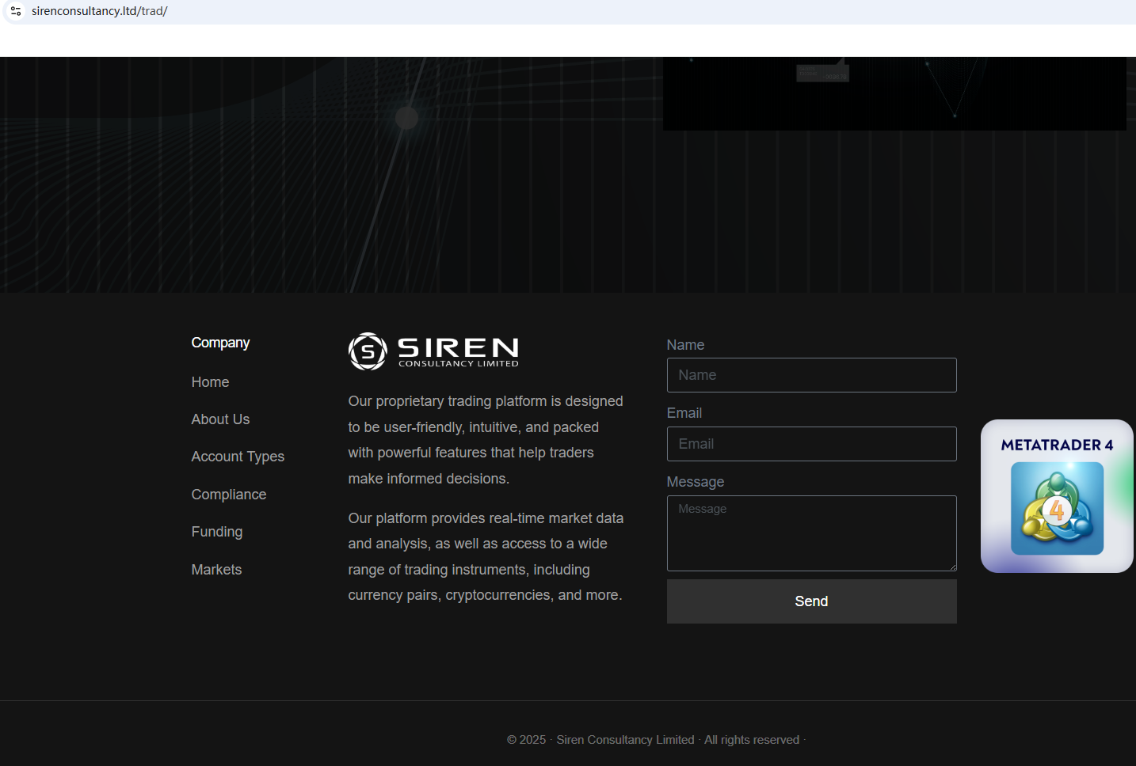Click the site information icon in address bar

tap(16, 11)
